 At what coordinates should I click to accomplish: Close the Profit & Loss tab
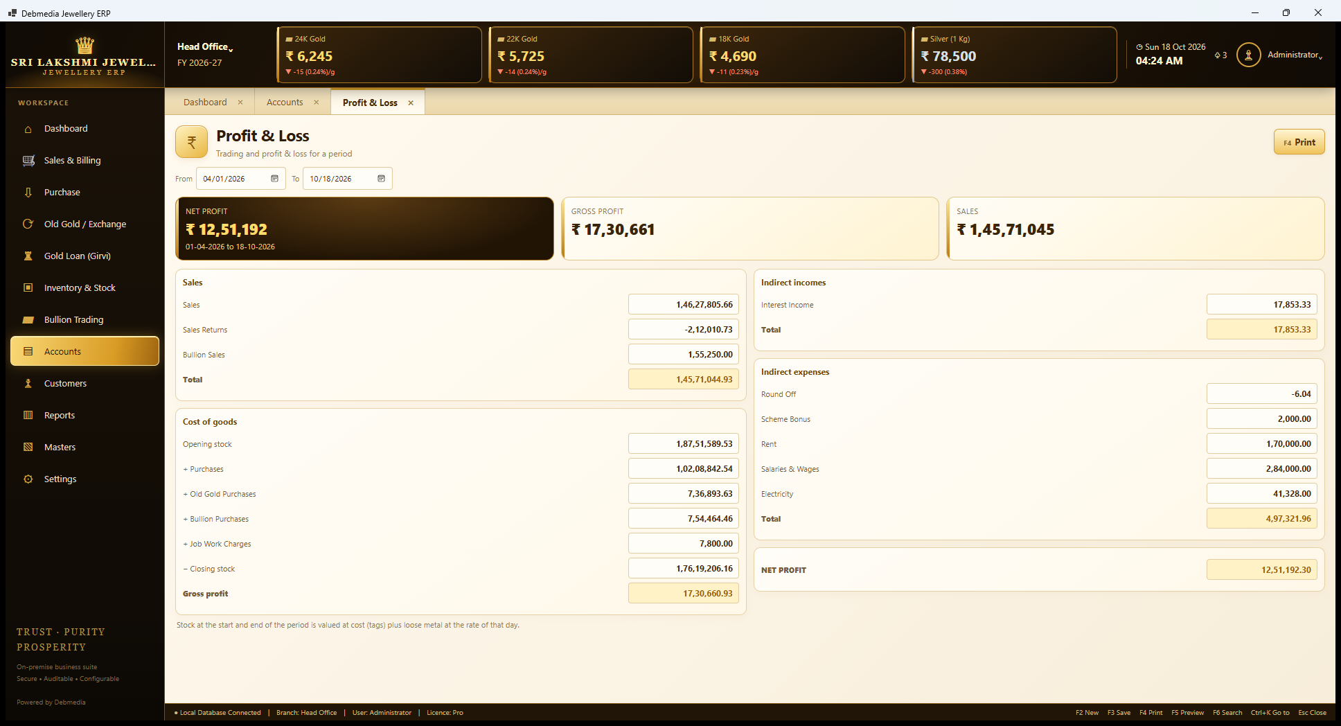click(411, 103)
